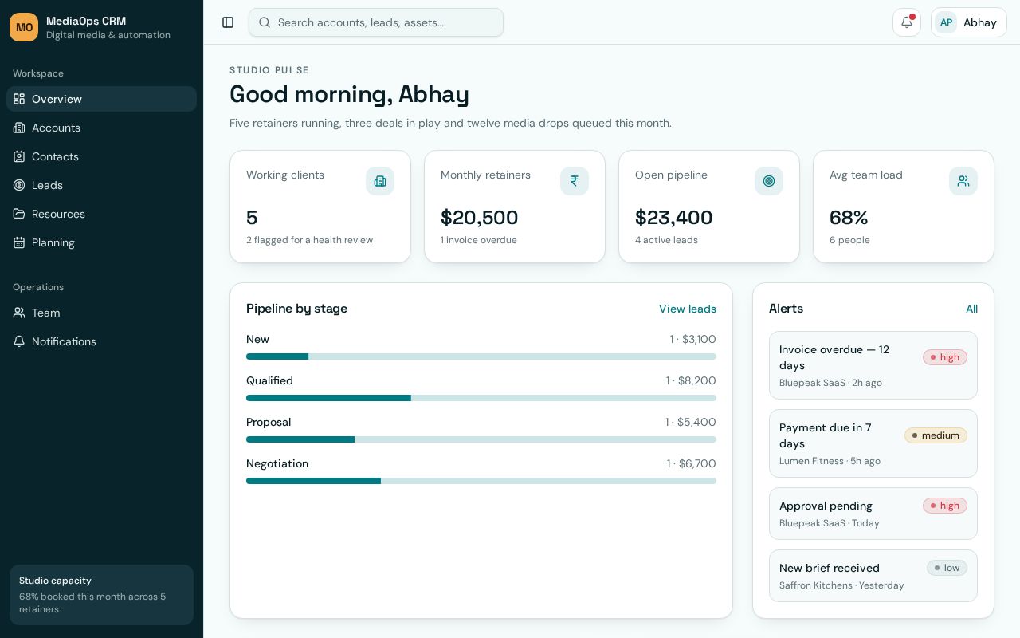Click the Monthly retainers rupee icon

(575, 181)
